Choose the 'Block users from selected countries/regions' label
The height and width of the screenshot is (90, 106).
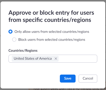tap(52, 40)
